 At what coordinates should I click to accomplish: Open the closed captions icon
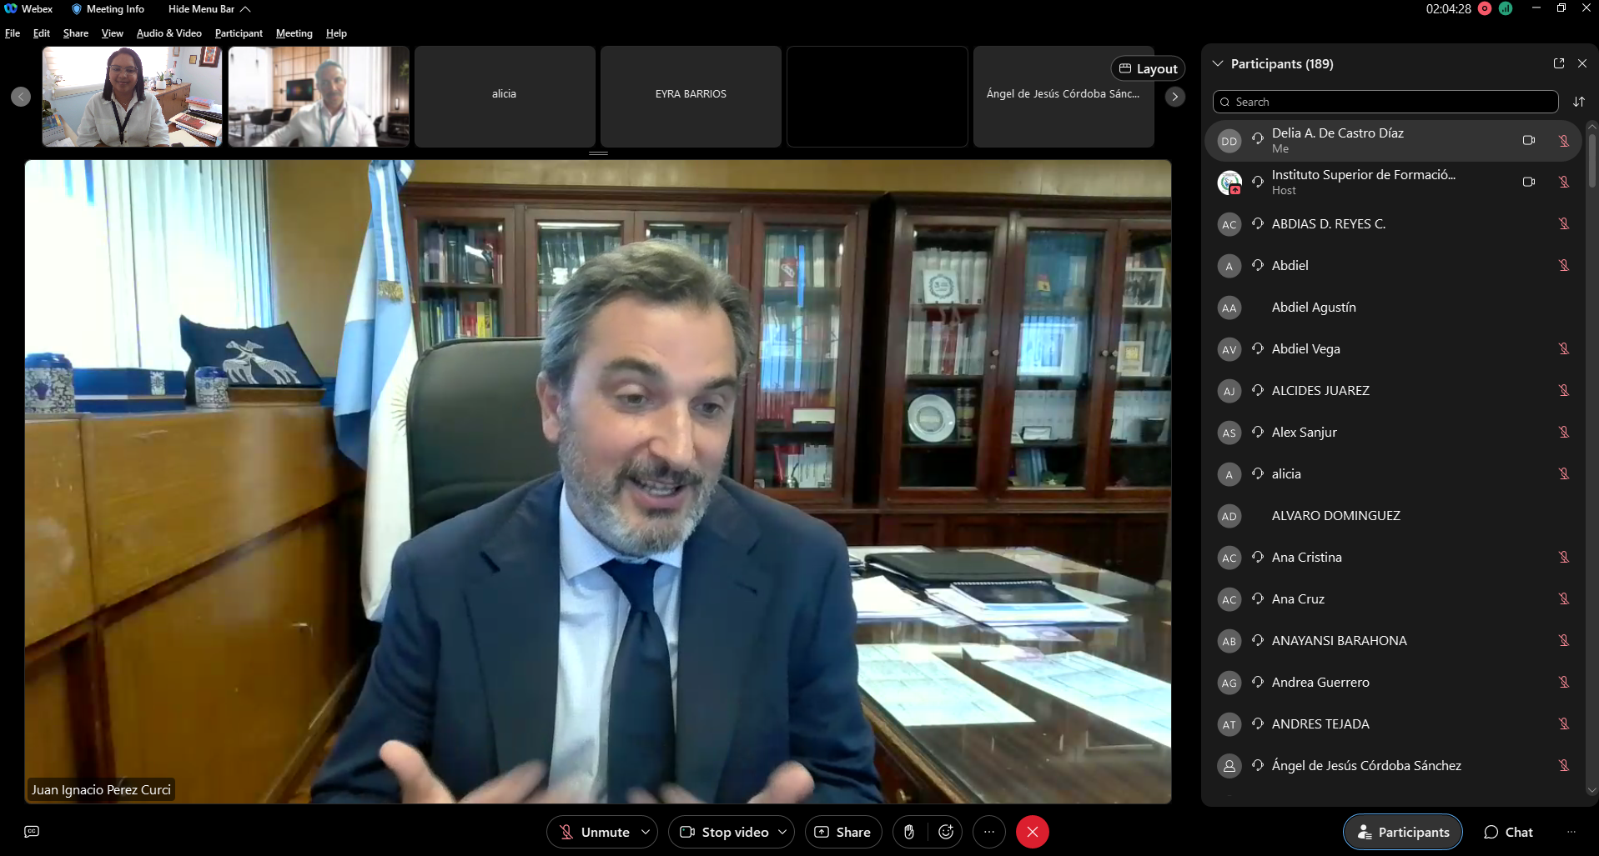click(32, 832)
